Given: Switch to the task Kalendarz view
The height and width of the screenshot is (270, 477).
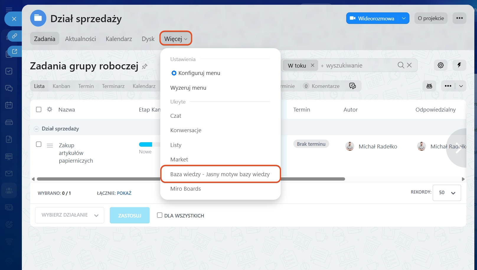Looking at the screenshot, I should pos(144,86).
